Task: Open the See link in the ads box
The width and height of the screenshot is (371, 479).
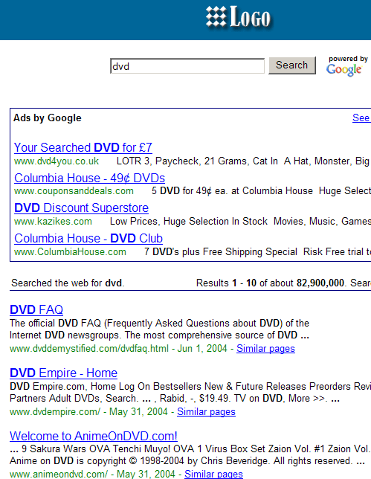Action: 361,118
